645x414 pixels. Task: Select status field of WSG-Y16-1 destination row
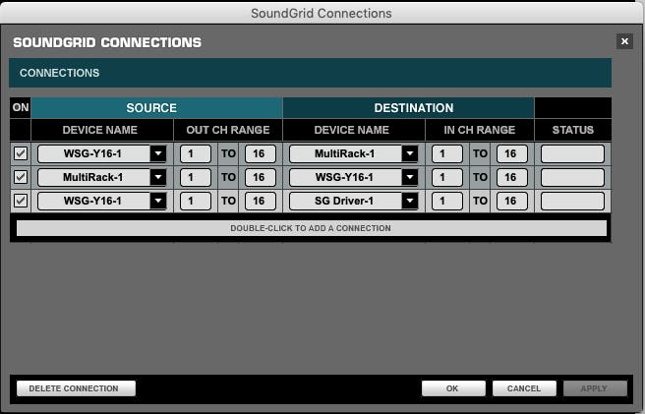coord(572,177)
